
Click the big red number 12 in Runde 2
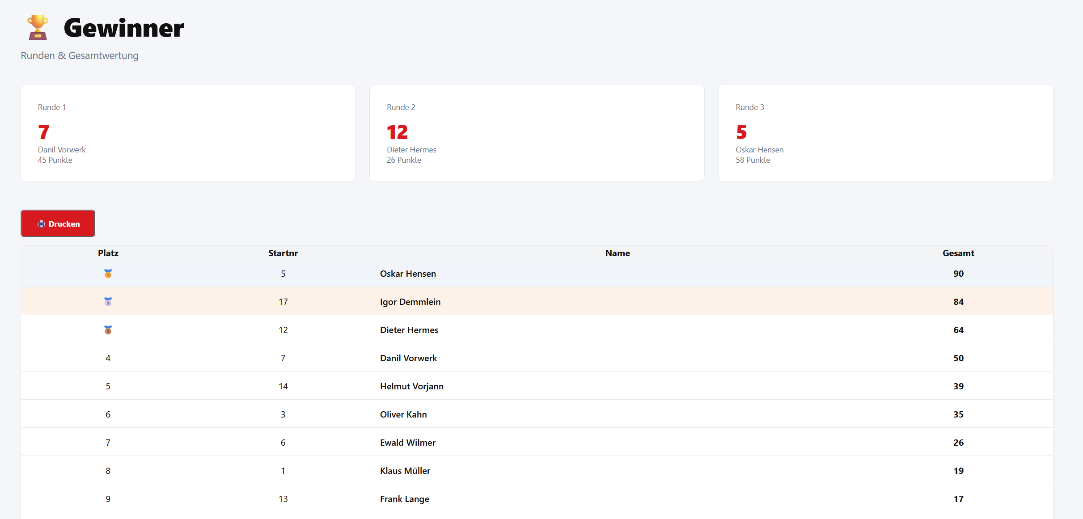(x=397, y=132)
